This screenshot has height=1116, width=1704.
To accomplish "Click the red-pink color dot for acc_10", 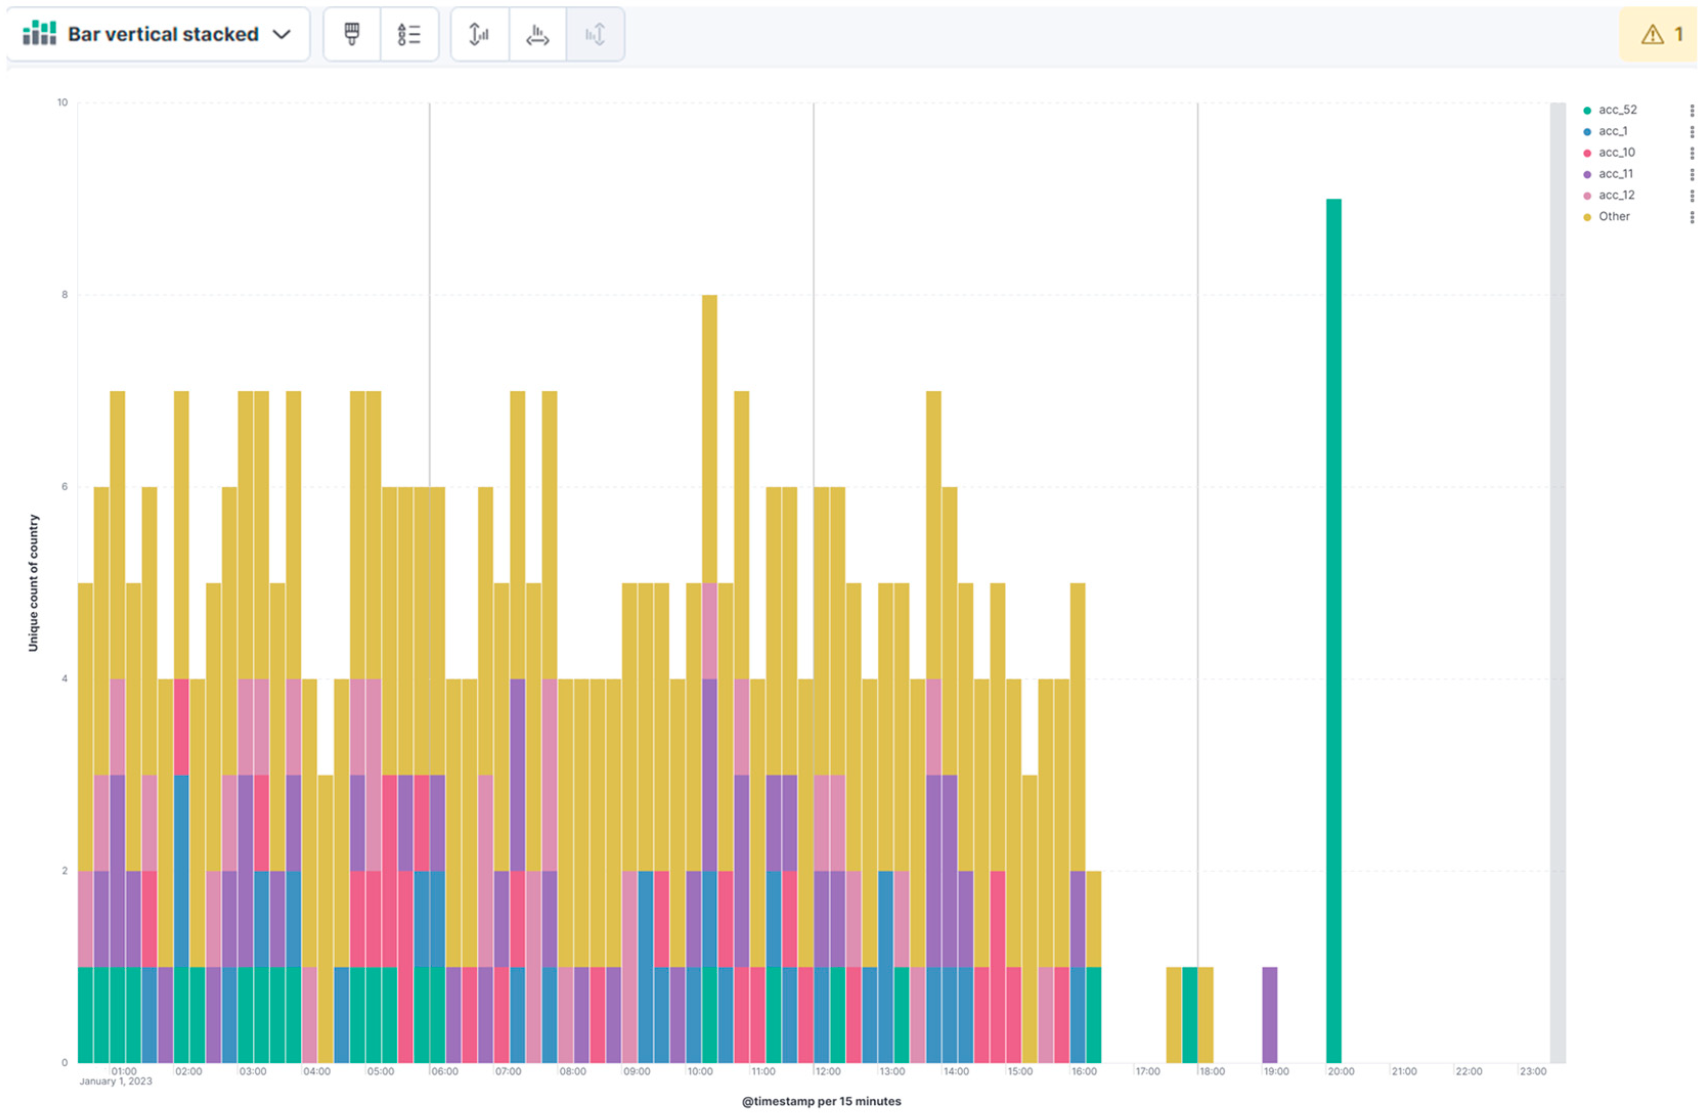I will [1587, 153].
